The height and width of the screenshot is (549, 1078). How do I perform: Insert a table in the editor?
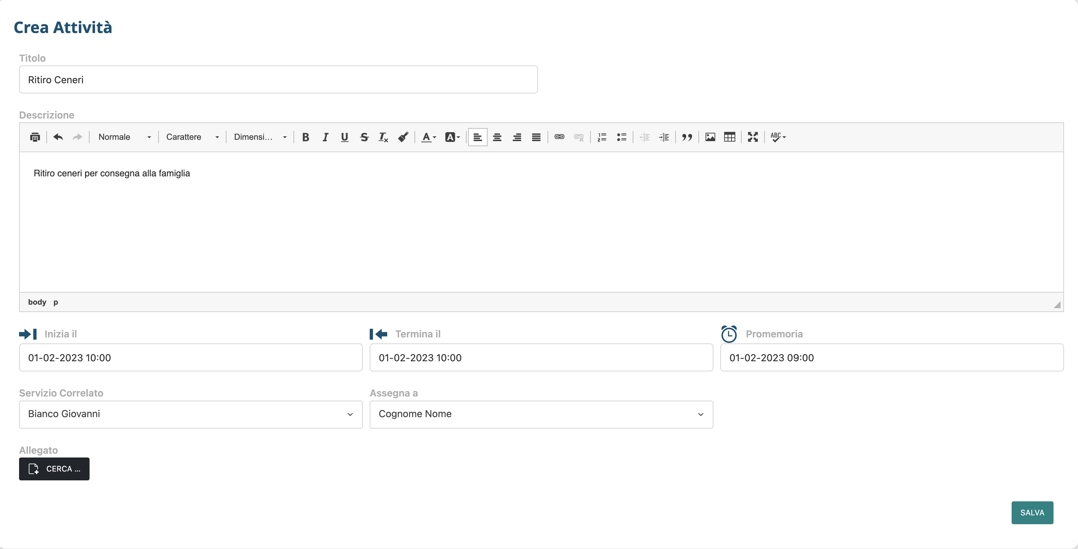[729, 137]
